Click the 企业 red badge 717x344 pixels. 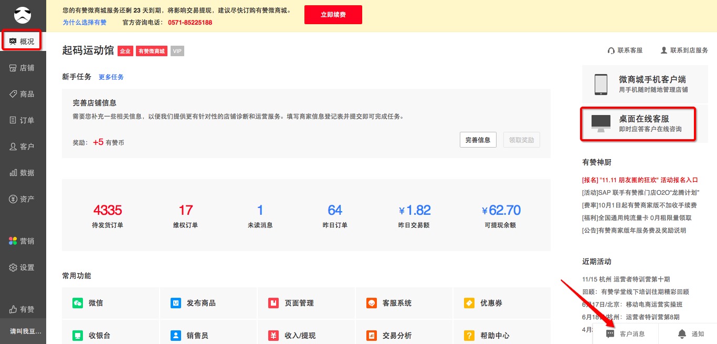[x=125, y=51]
